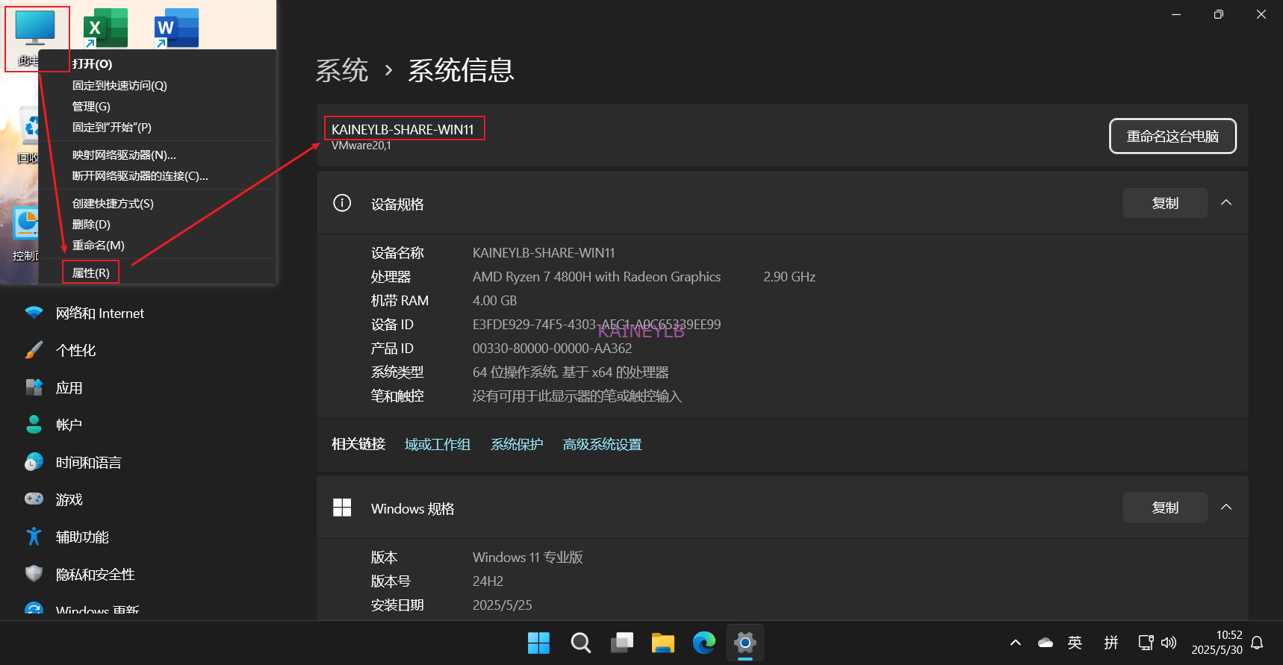This screenshot has width=1283, height=665.
Task: Select Rename (M) in the context menu
Action: click(99, 246)
